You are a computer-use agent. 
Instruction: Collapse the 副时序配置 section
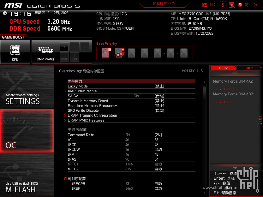(x=65, y=179)
